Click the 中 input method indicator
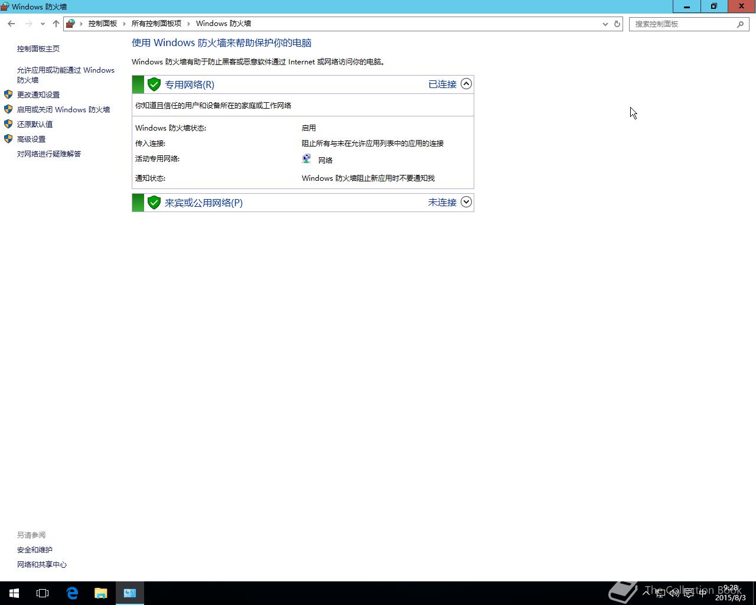Viewport: 756px width, 605px height. click(x=703, y=593)
